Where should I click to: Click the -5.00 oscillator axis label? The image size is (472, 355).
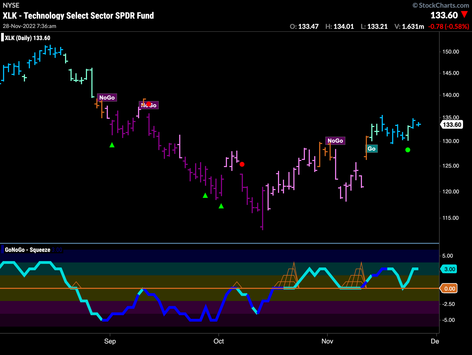pos(448,320)
